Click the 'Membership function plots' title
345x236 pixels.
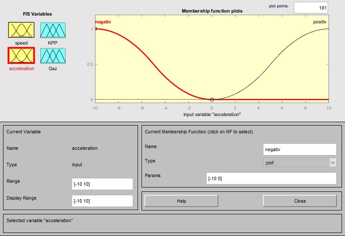pos(212,11)
